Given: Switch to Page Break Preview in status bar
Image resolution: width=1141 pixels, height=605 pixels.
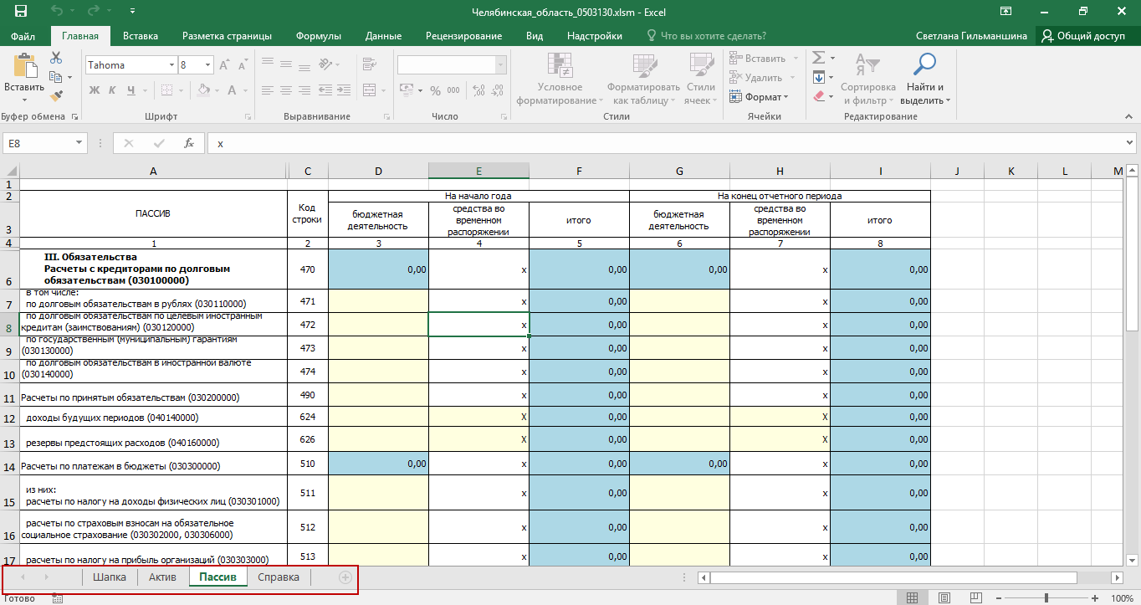Looking at the screenshot, I should pos(975,597).
